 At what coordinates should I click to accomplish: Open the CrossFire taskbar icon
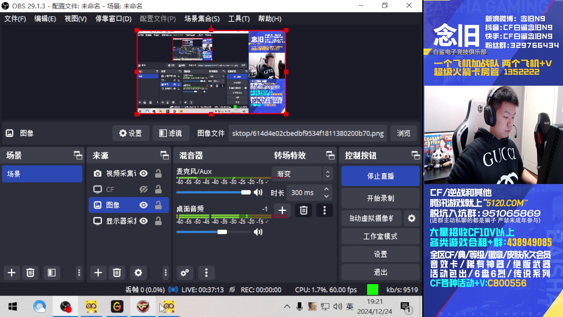pos(143,307)
